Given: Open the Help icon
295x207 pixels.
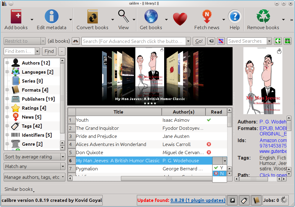Looking at the screenshot, I should pyautogui.click(x=235, y=17).
